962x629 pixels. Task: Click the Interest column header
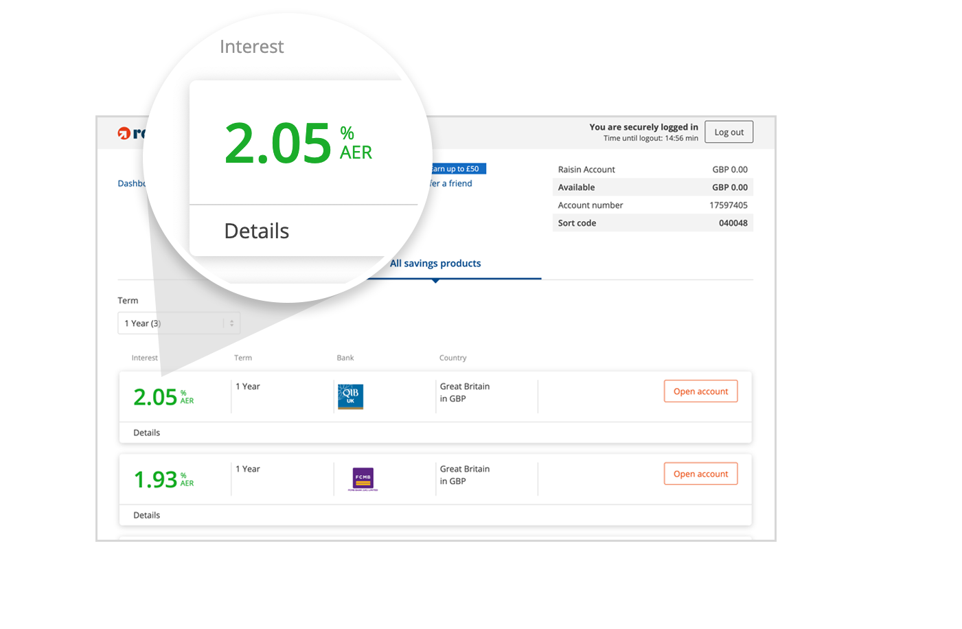click(144, 358)
